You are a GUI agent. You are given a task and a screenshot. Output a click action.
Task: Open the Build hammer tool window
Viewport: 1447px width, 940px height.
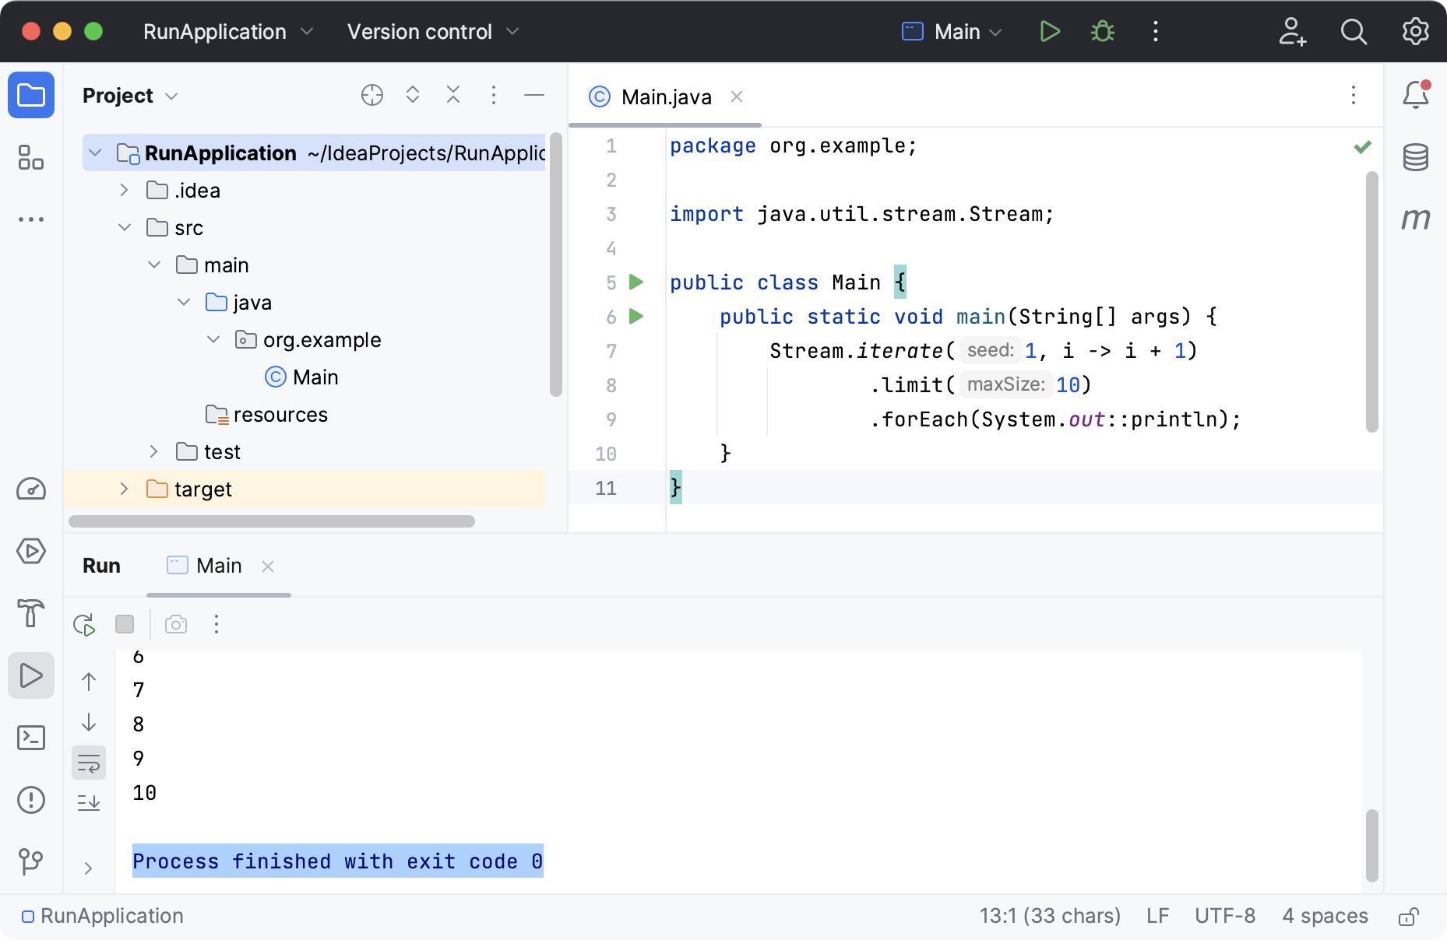[31, 613]
